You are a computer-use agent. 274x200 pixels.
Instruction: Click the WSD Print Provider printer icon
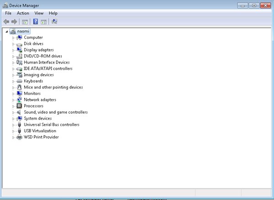pos(19,137)
